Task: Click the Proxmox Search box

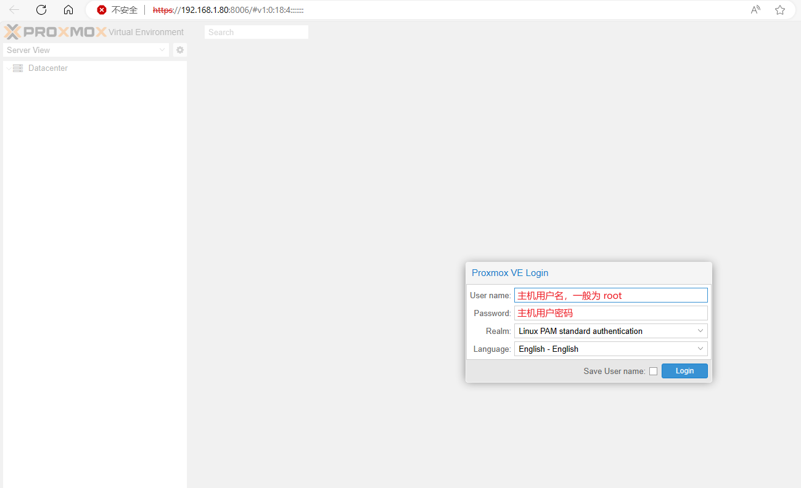Action: pyautogui.click(x=256, y=32)
